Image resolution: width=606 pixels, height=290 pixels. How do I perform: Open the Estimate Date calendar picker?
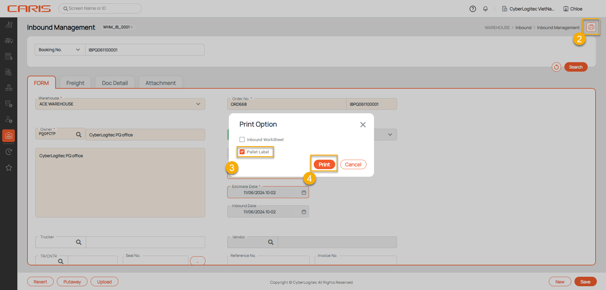tap(304, 192)
